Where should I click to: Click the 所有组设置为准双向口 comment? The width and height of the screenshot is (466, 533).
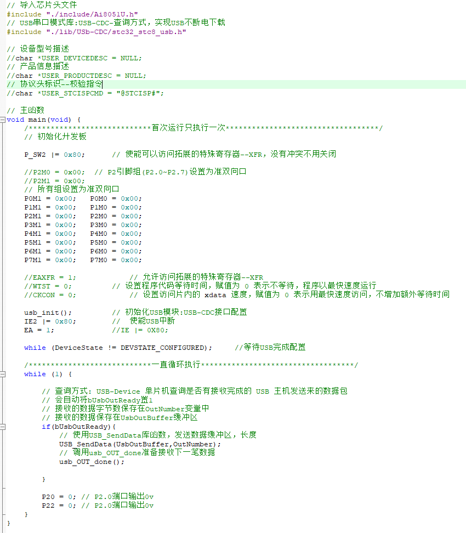(72, 189)
